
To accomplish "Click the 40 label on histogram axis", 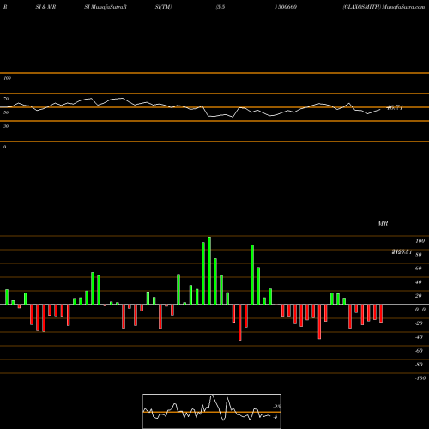I will [419, 282].
